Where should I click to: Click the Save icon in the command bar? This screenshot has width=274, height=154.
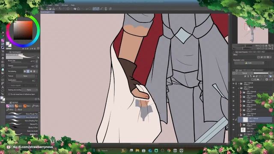pos(54,9)
